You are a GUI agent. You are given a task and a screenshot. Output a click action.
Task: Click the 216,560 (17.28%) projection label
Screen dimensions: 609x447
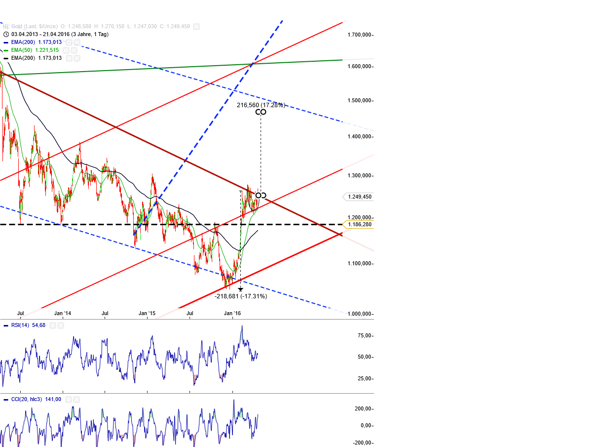click(262, 105)
